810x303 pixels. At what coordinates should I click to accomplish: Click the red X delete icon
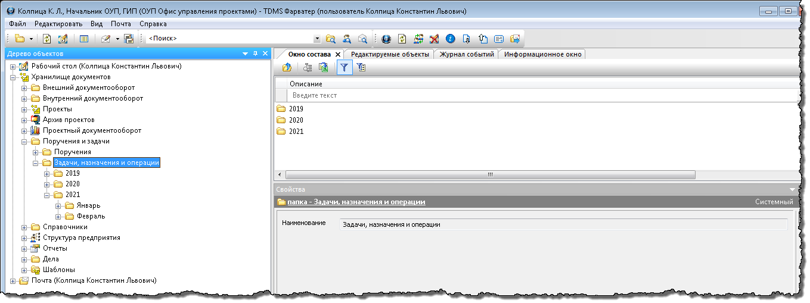point(434,39)
